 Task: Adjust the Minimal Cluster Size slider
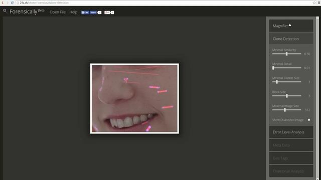[286, 82]
